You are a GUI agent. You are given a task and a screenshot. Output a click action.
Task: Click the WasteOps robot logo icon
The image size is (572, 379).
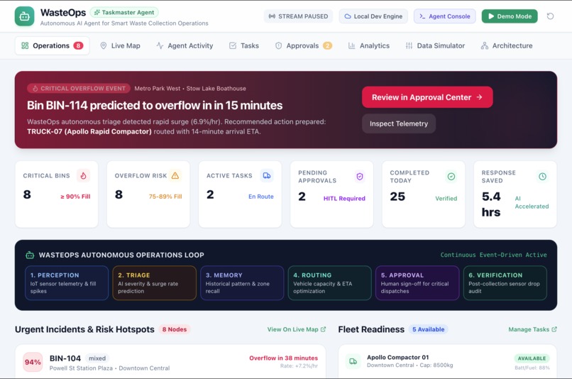click(24, 16)
